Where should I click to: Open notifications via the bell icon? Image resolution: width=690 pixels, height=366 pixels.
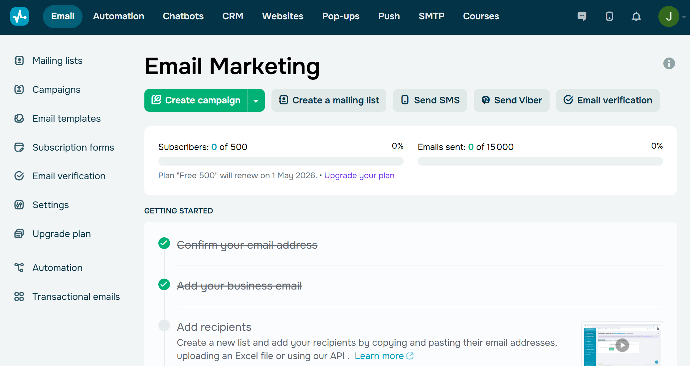(636, 16)
